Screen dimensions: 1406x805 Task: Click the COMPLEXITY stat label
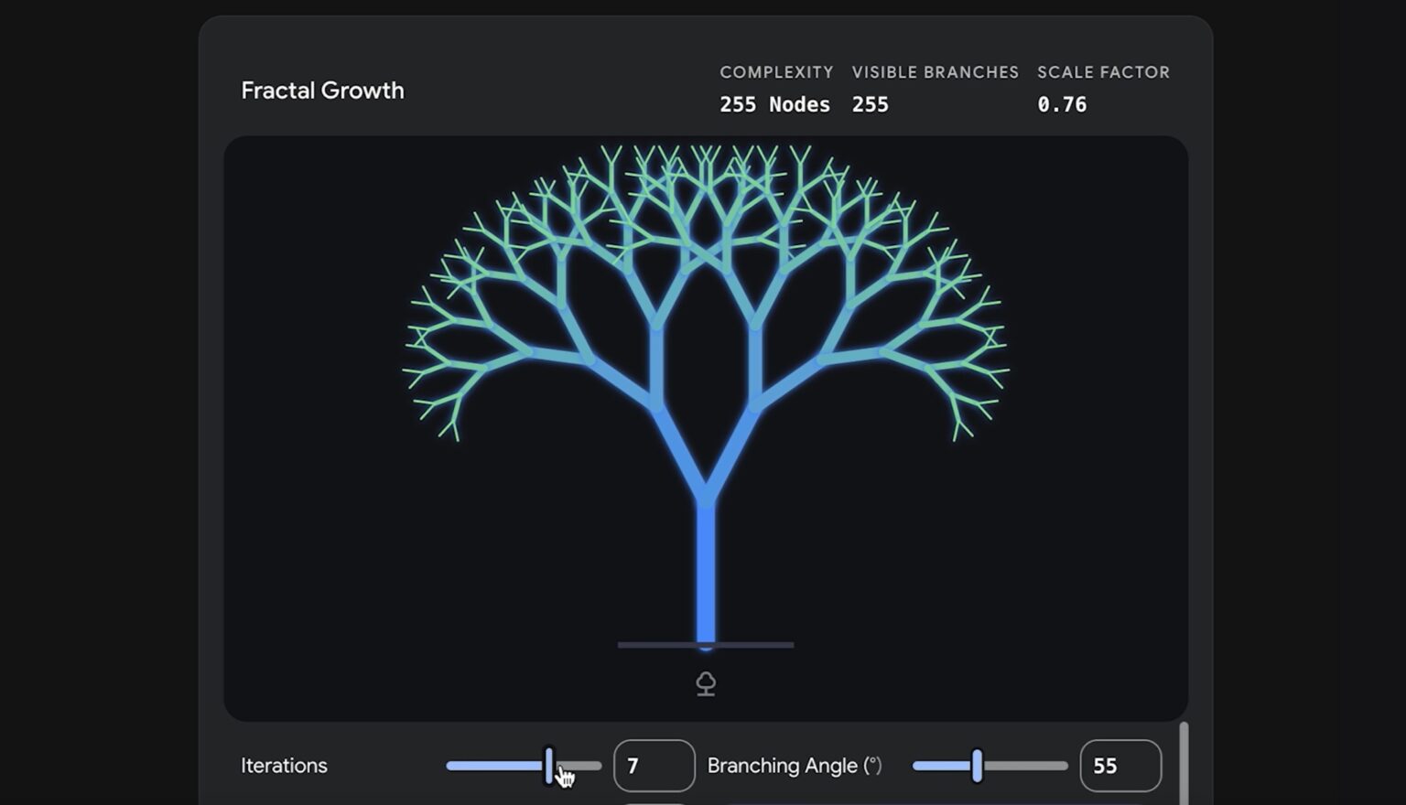tap(776, 72)
